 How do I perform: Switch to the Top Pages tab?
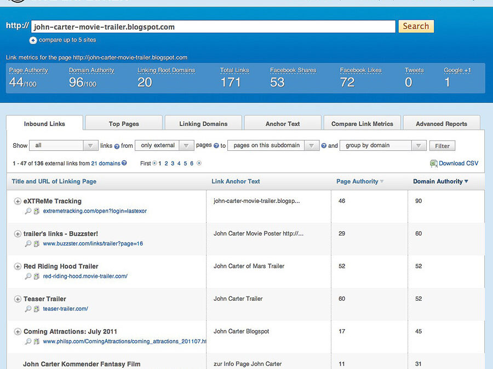(124, 124)
